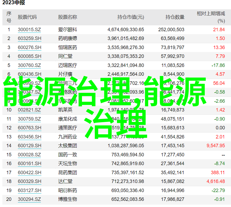Click change percentage 4,616.48
Screen dimensions: 231x207
click(x=216, y=181)
